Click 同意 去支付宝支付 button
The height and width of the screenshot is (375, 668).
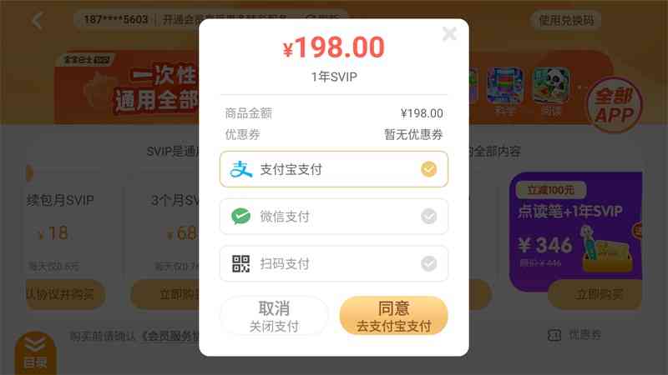click(x=393, y=316)
